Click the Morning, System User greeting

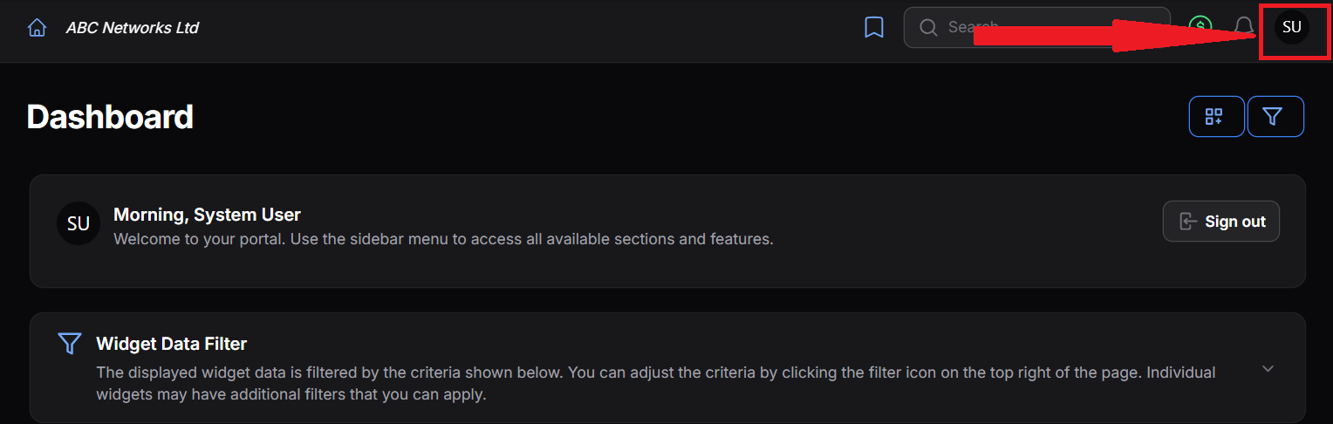click(207, 215)
